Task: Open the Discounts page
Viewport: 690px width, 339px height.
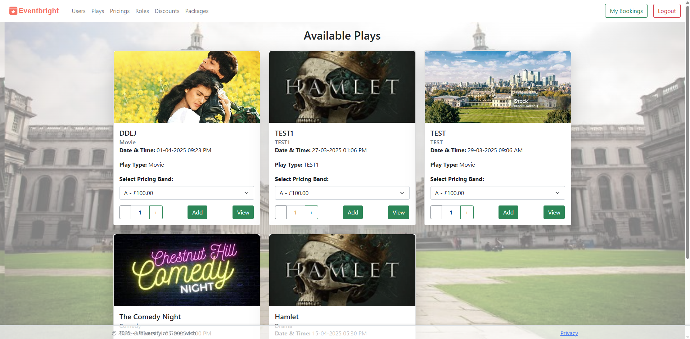Action: pyautogui.click(x=167, y=11)
